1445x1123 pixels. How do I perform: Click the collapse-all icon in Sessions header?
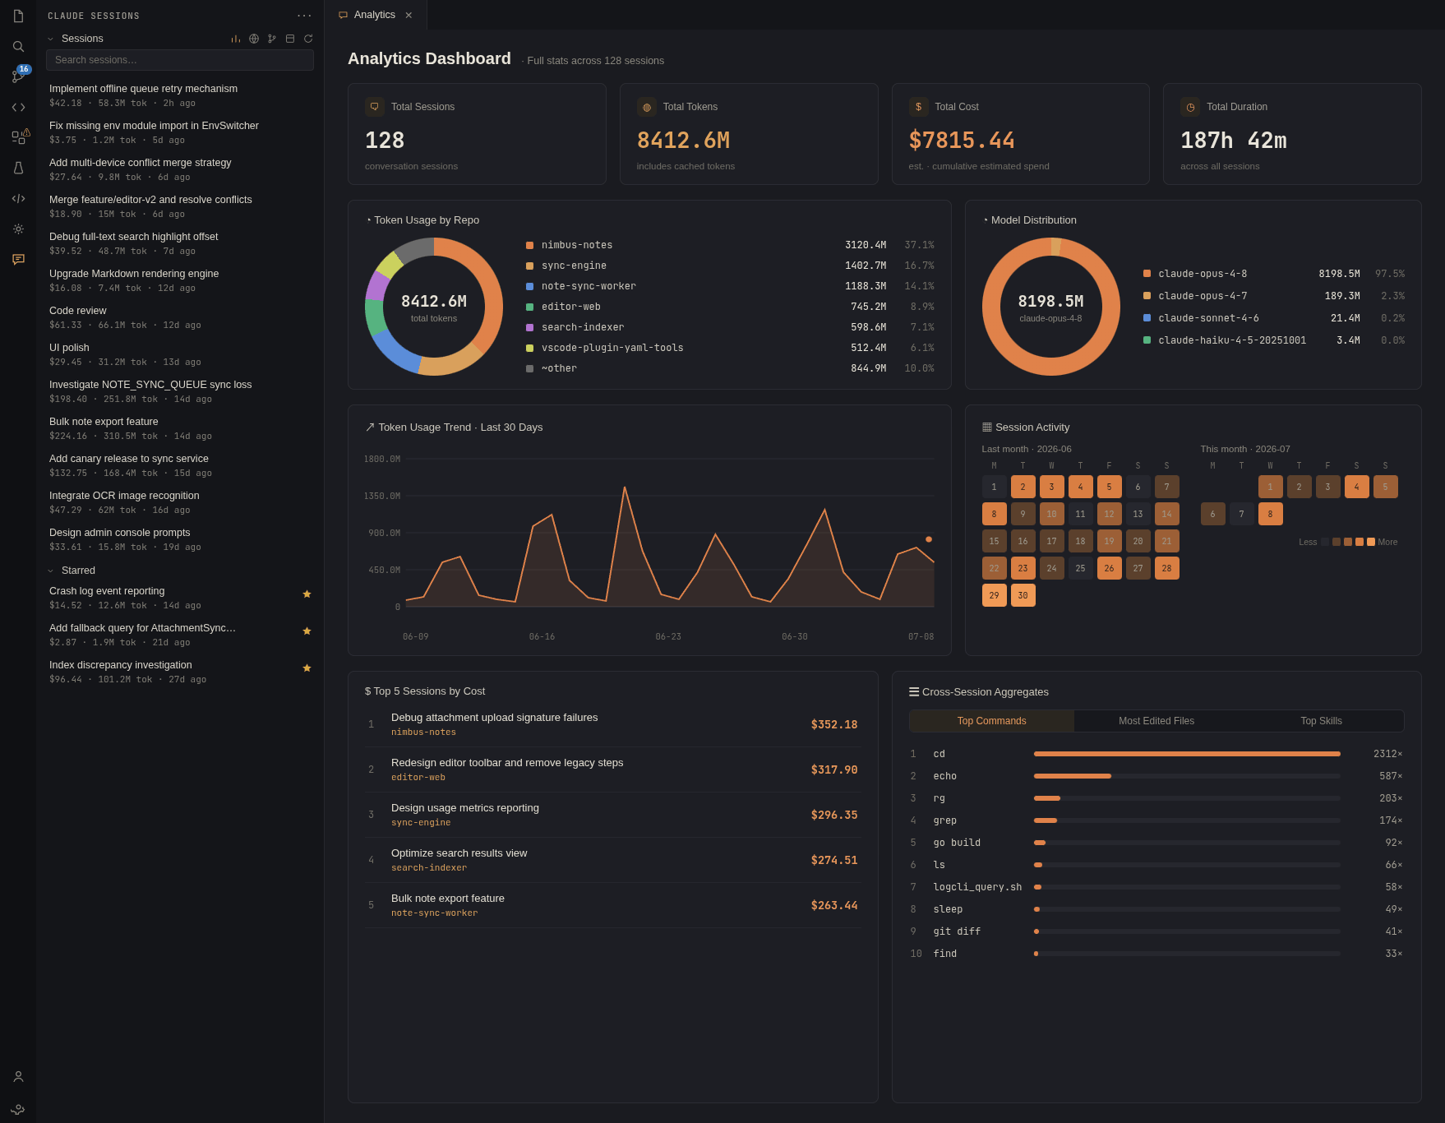(x=290, y=39)
